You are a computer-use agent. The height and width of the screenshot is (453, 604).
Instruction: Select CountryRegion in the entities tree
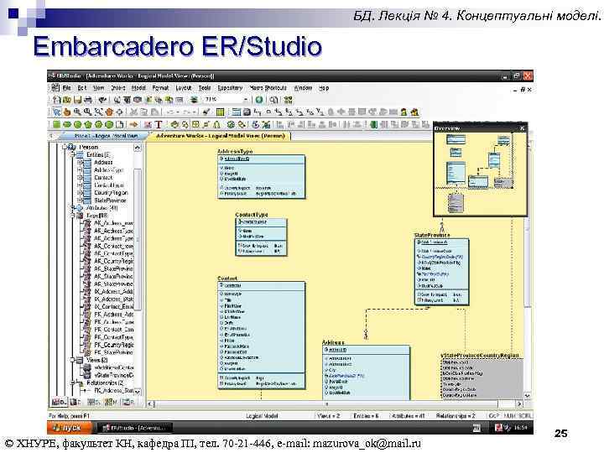(111, 193)
